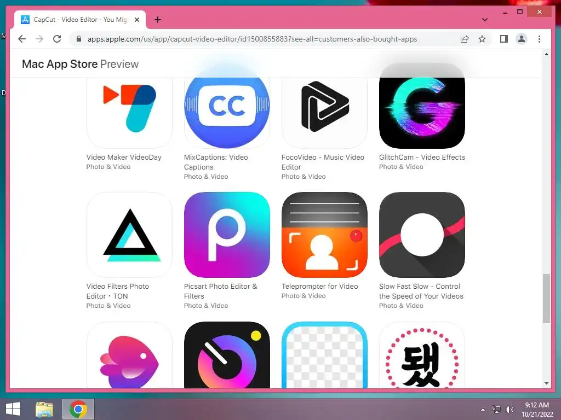Open the Mac App Store Preview heading link

[80, 64]
